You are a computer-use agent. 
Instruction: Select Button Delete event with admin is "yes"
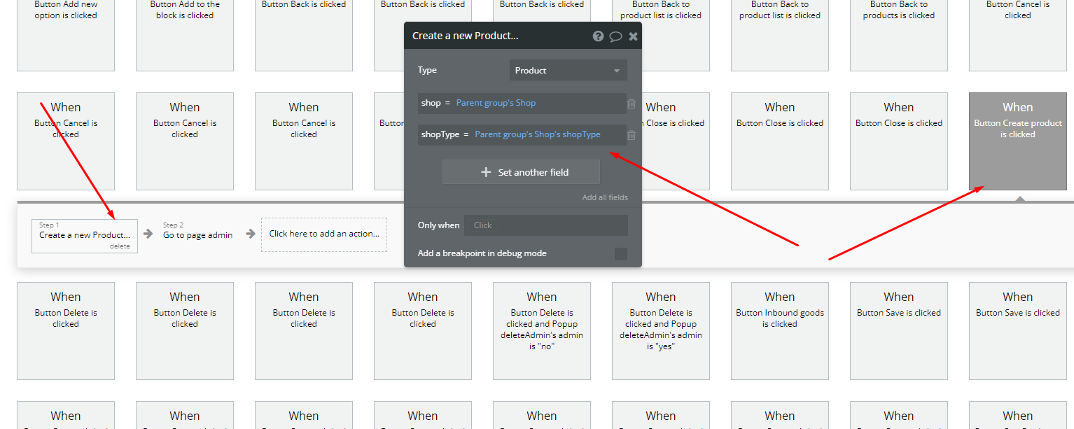tap(660, 330)
